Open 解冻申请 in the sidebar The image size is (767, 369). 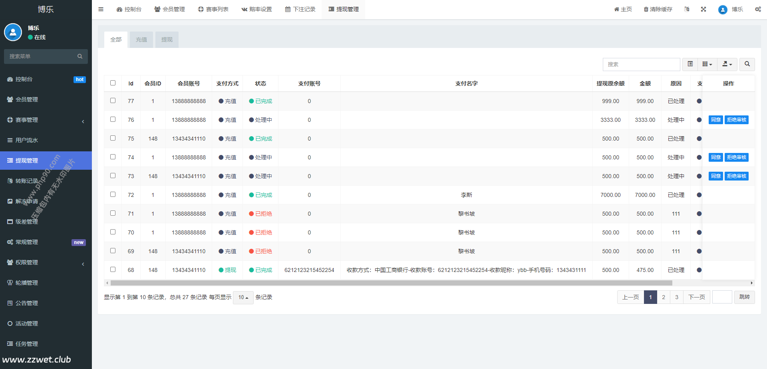[46, 201]
